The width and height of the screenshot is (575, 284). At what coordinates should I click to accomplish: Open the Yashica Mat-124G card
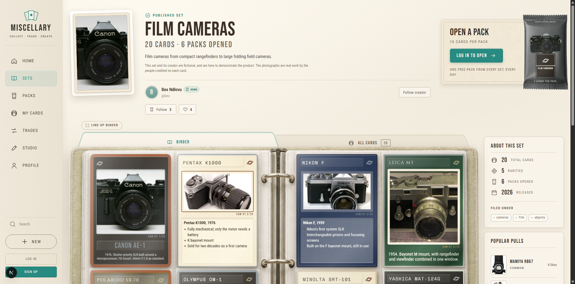424,277
